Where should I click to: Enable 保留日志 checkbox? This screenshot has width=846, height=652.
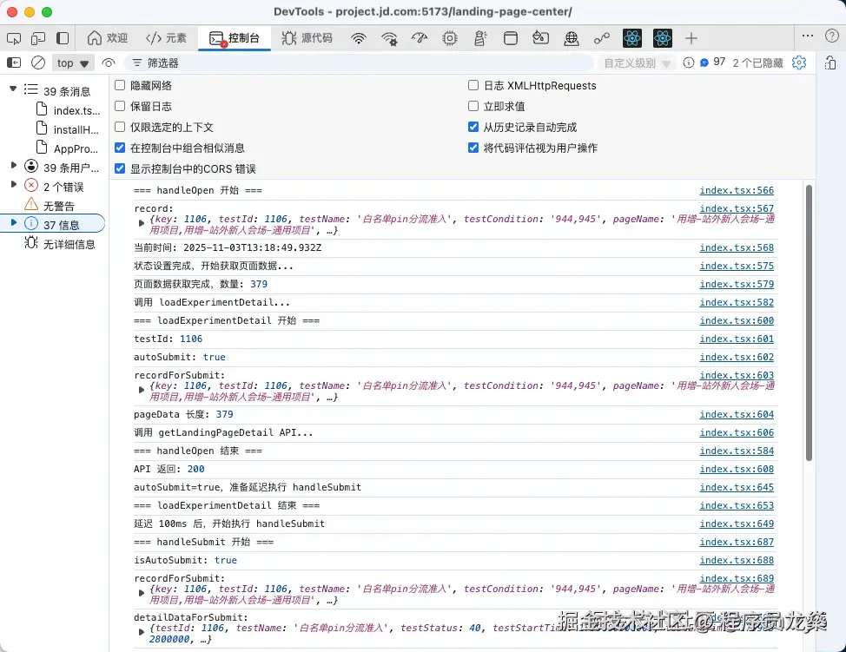[120, 106]
